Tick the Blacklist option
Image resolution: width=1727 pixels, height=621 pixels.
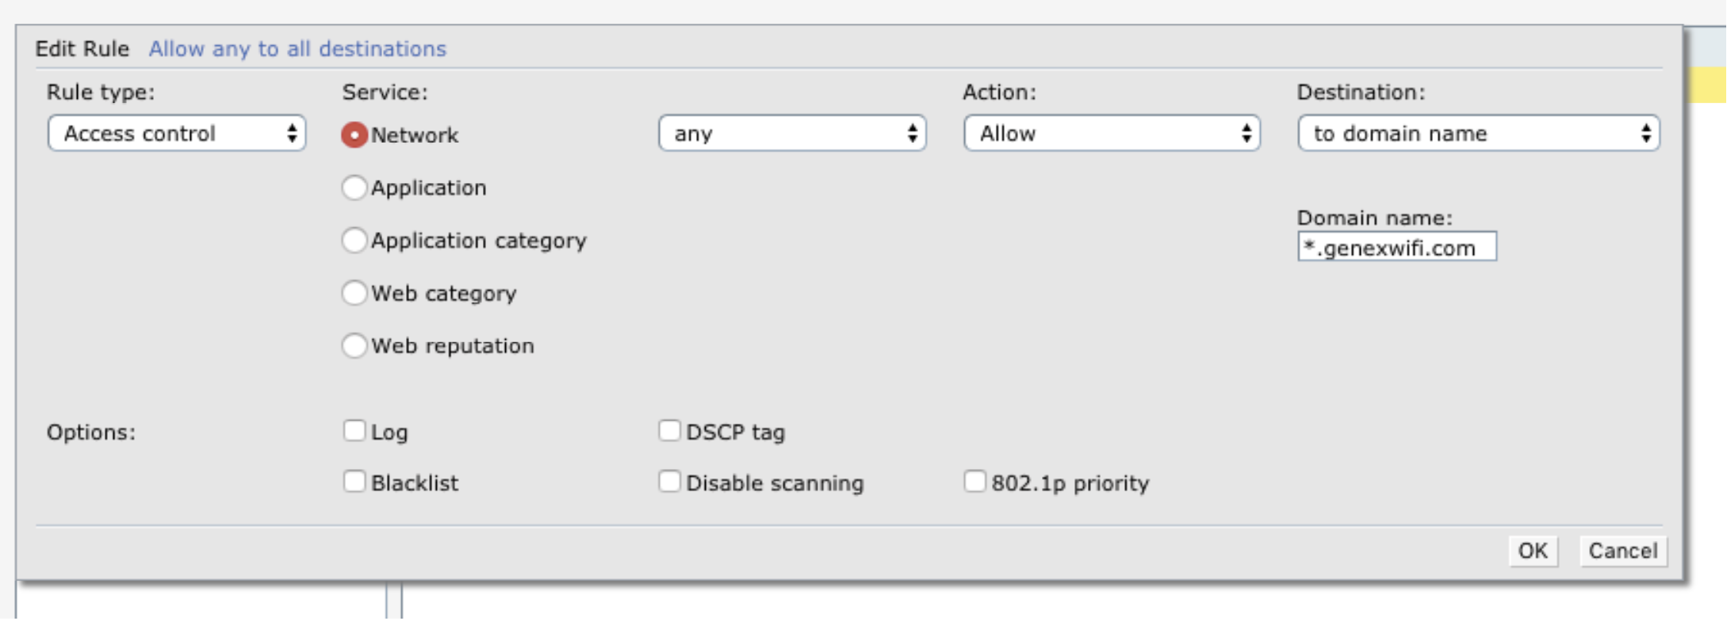pyautogui.click(x=354, y=482)
